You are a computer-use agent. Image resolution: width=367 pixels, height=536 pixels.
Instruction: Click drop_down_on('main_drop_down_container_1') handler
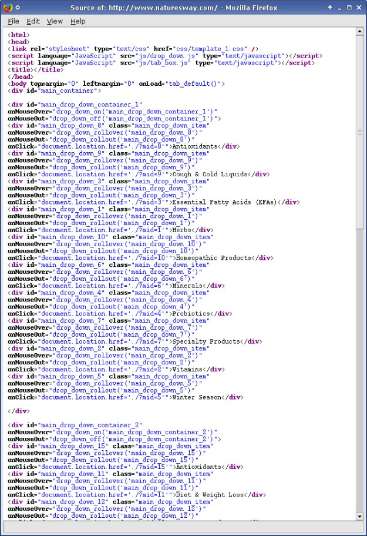pos(134,112)
